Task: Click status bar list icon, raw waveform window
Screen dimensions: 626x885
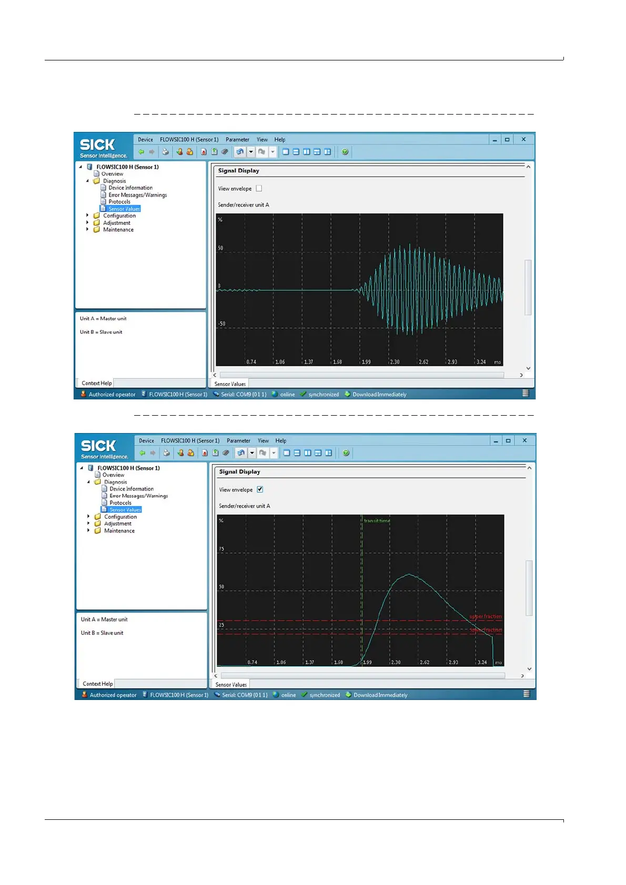Action: coord(526,394)
